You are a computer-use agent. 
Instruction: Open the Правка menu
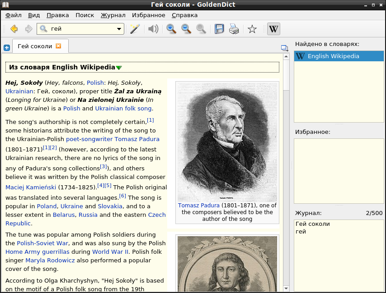(57, 15)
